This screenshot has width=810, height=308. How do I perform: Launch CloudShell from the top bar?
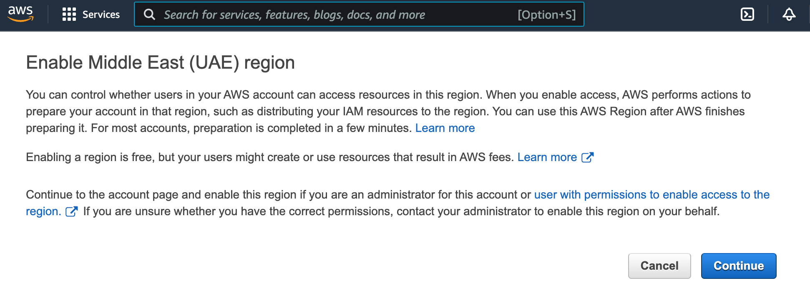[x=747, y=15]
